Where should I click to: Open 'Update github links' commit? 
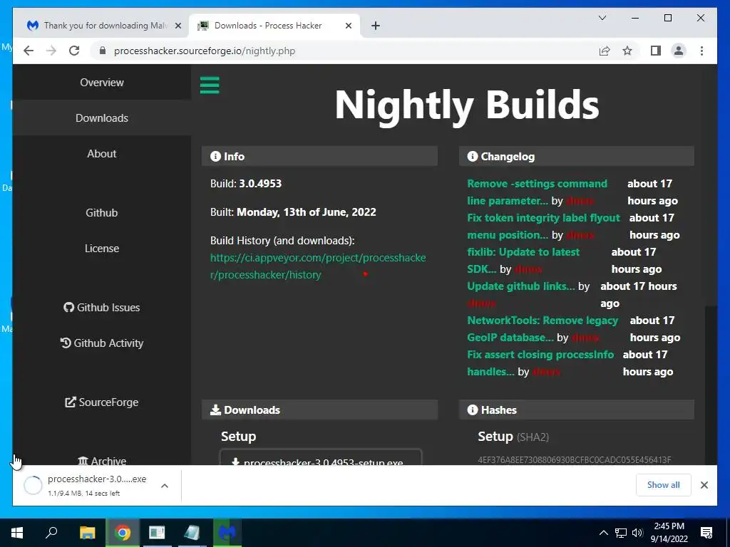click(521, 286)
